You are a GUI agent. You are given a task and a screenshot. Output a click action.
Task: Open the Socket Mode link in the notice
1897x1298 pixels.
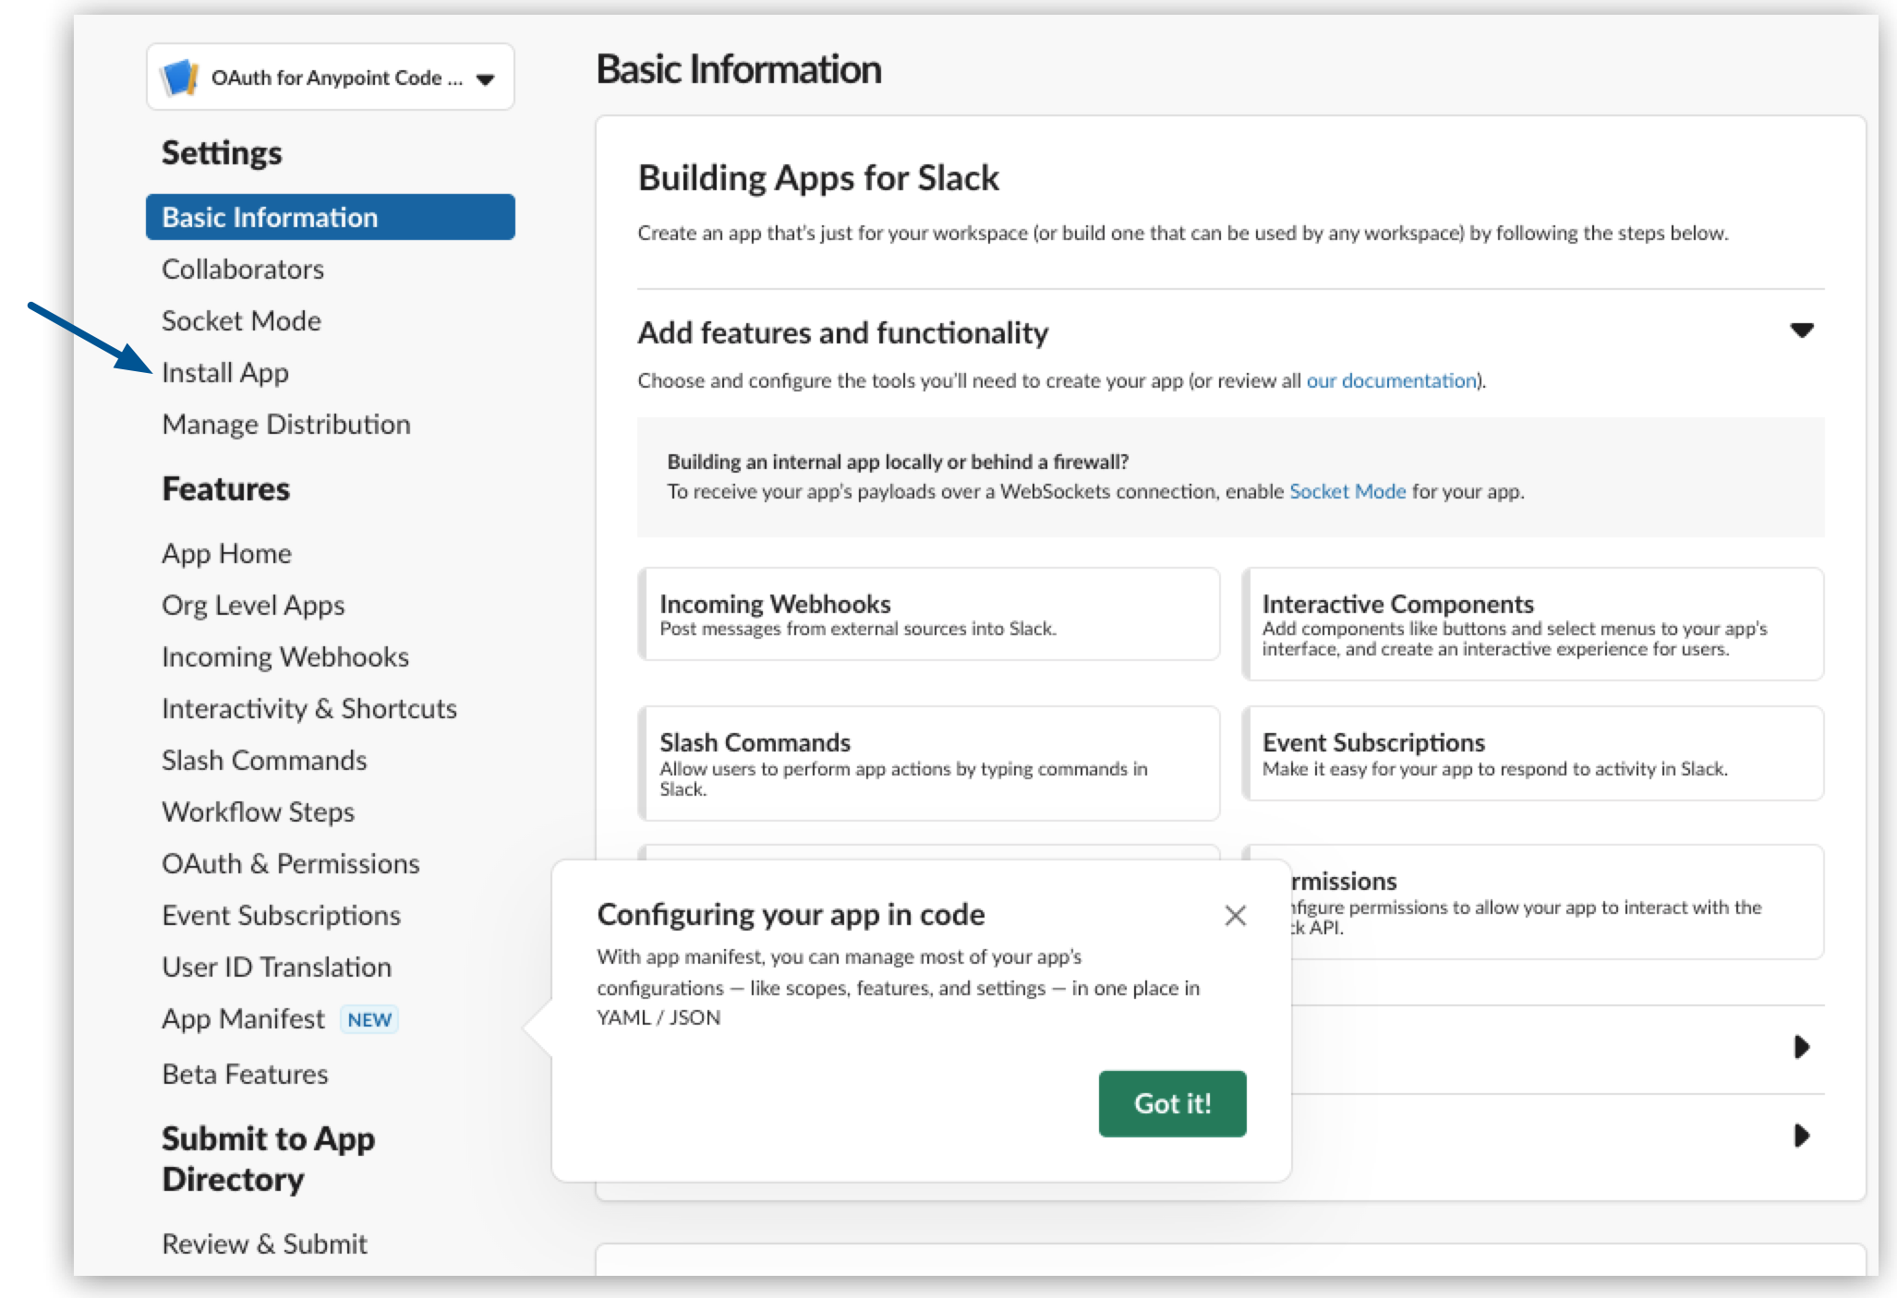point(1348,491)
